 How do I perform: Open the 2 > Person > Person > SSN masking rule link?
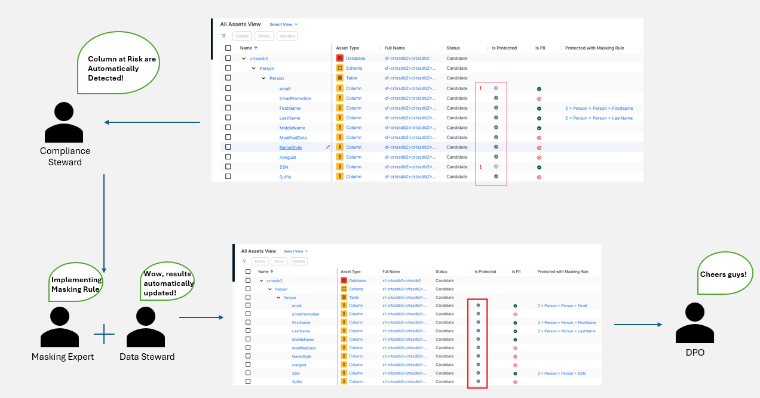563,373
